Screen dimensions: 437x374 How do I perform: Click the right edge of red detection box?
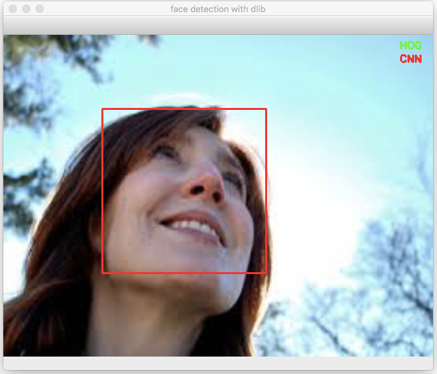[266, 191]
